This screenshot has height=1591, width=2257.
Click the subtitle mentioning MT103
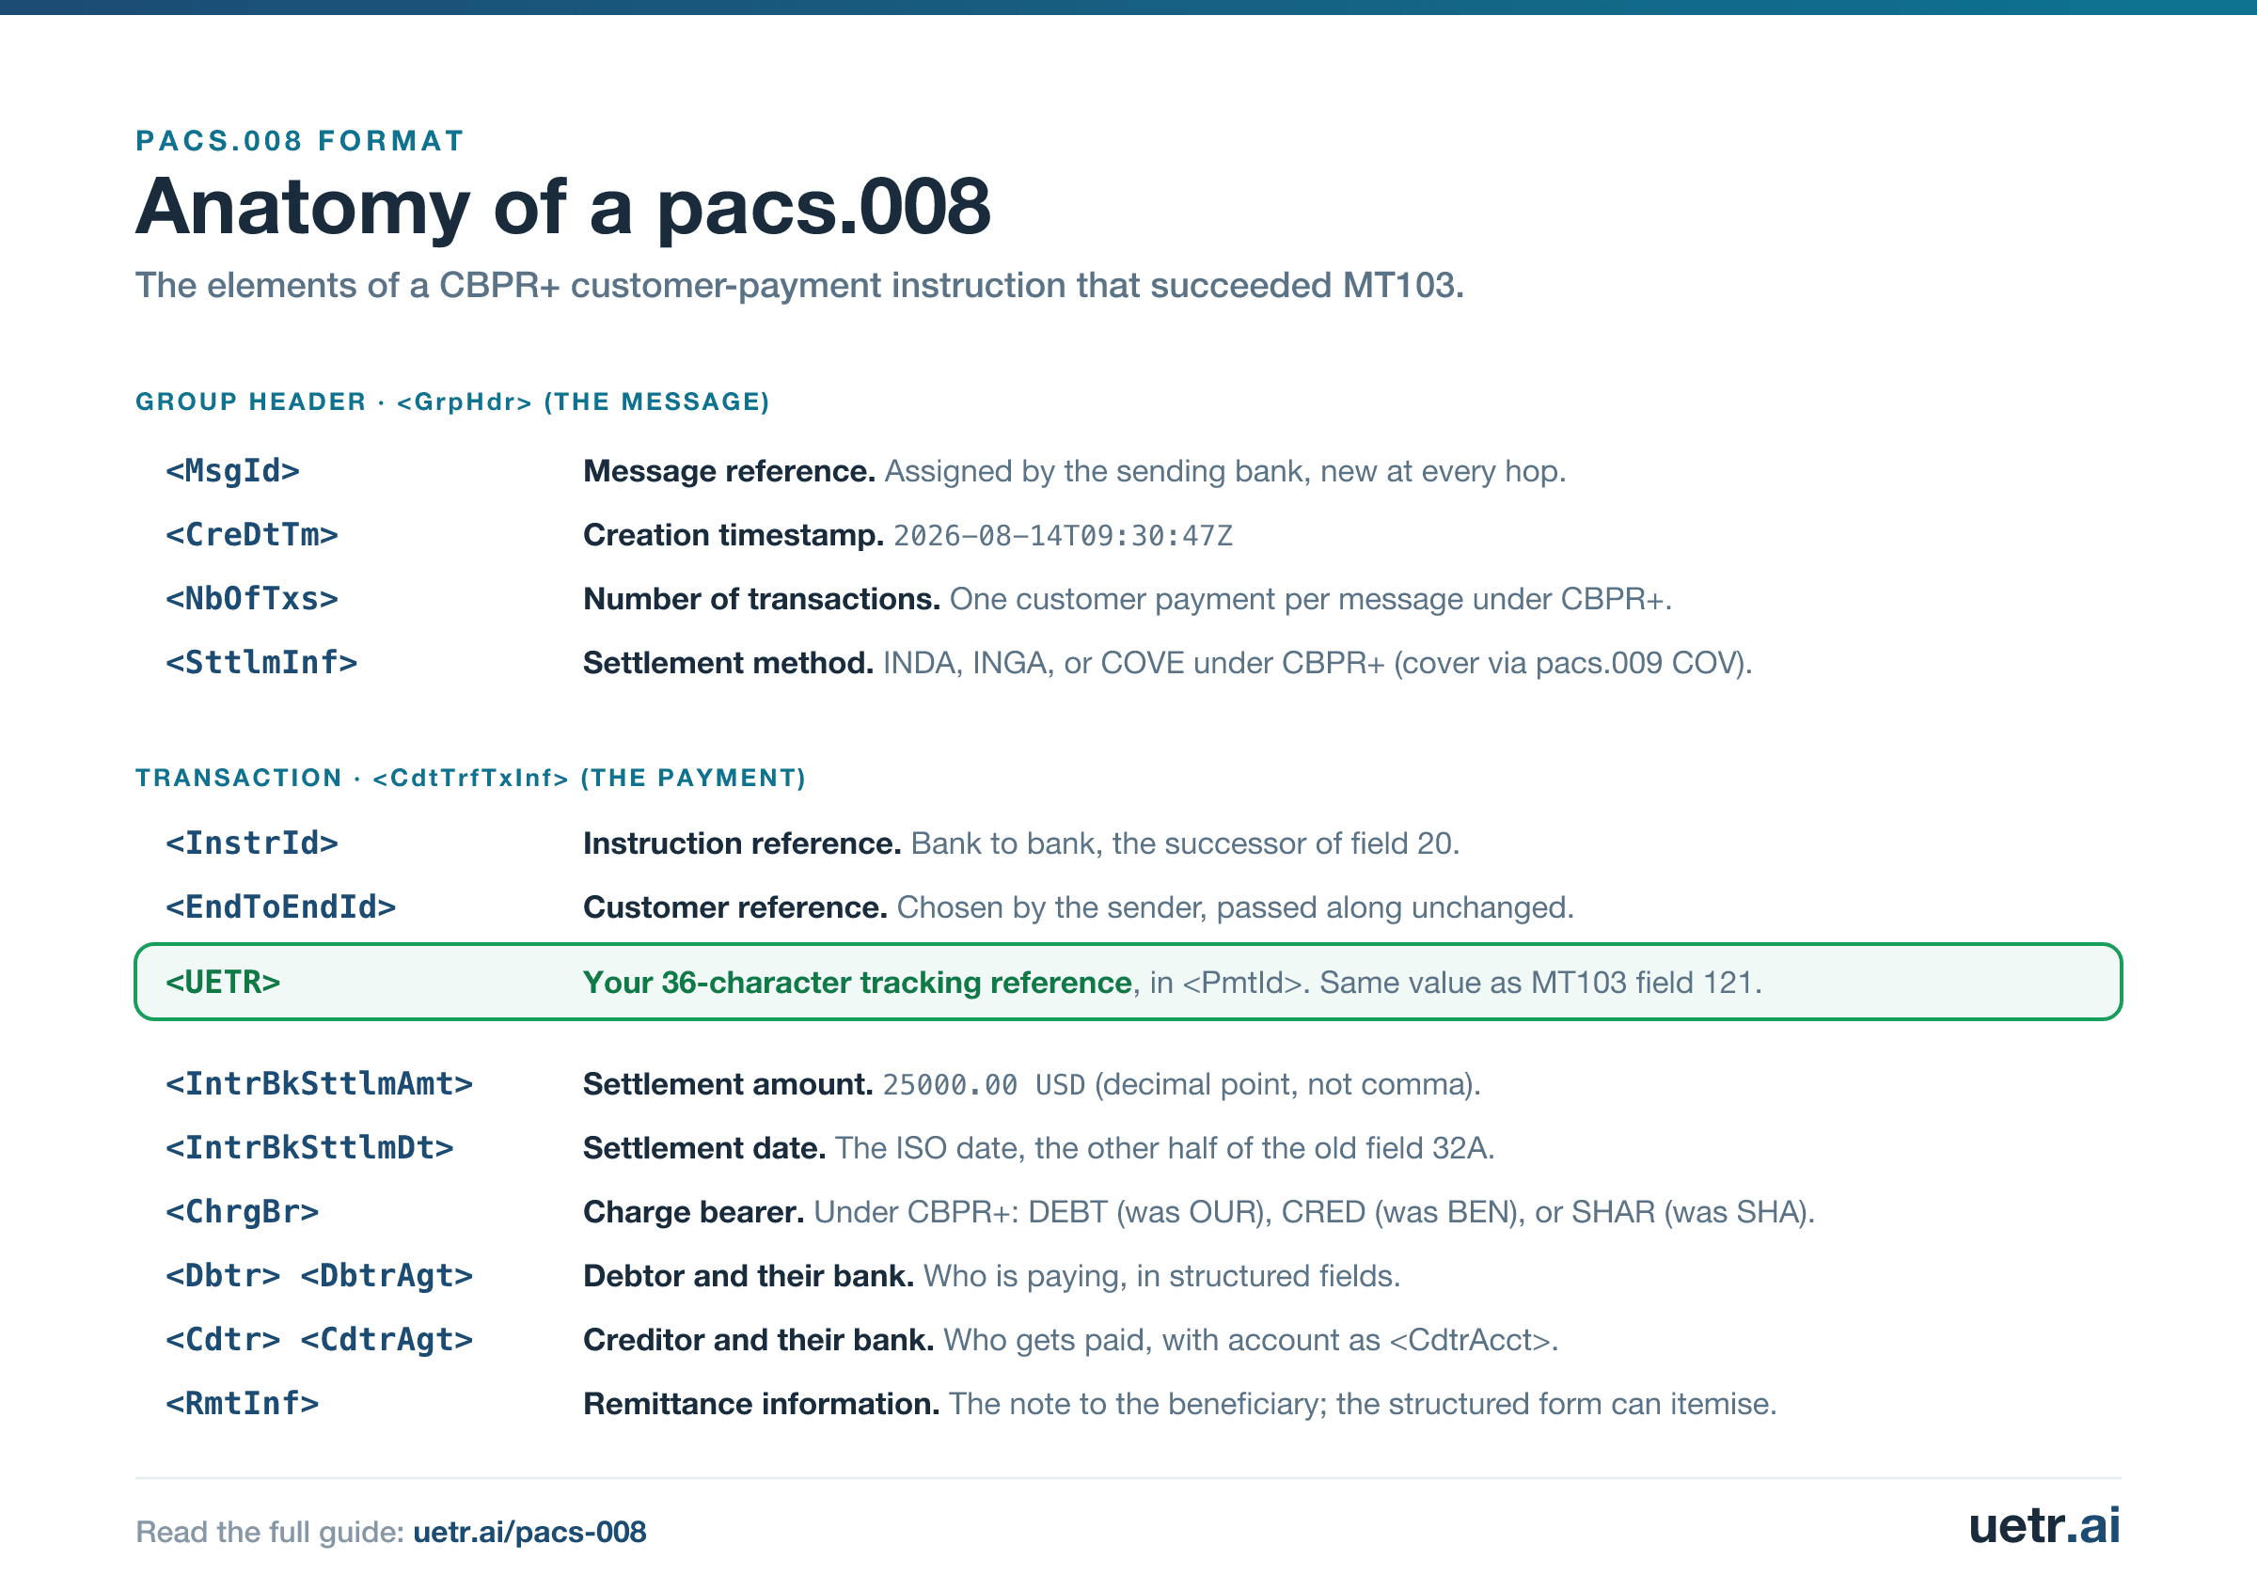[799, 286]
